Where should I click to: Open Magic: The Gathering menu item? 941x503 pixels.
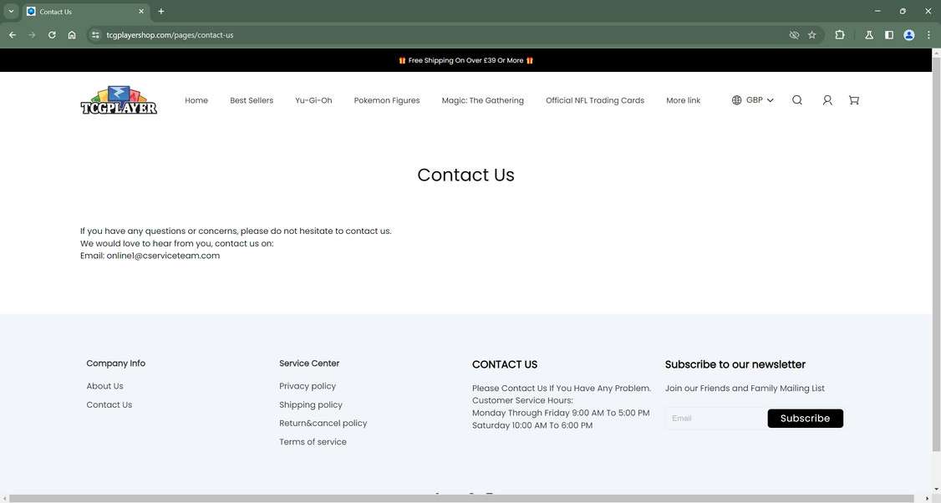[482, 100]
